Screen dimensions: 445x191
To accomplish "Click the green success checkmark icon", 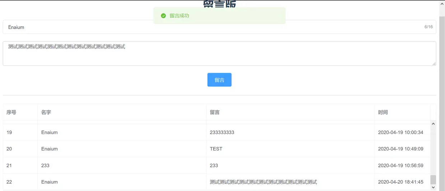I will coord(163,16).
